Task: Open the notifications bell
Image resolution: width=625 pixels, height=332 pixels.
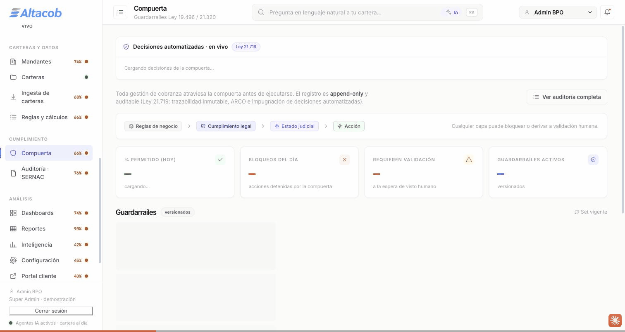Action: coord(607,12)
